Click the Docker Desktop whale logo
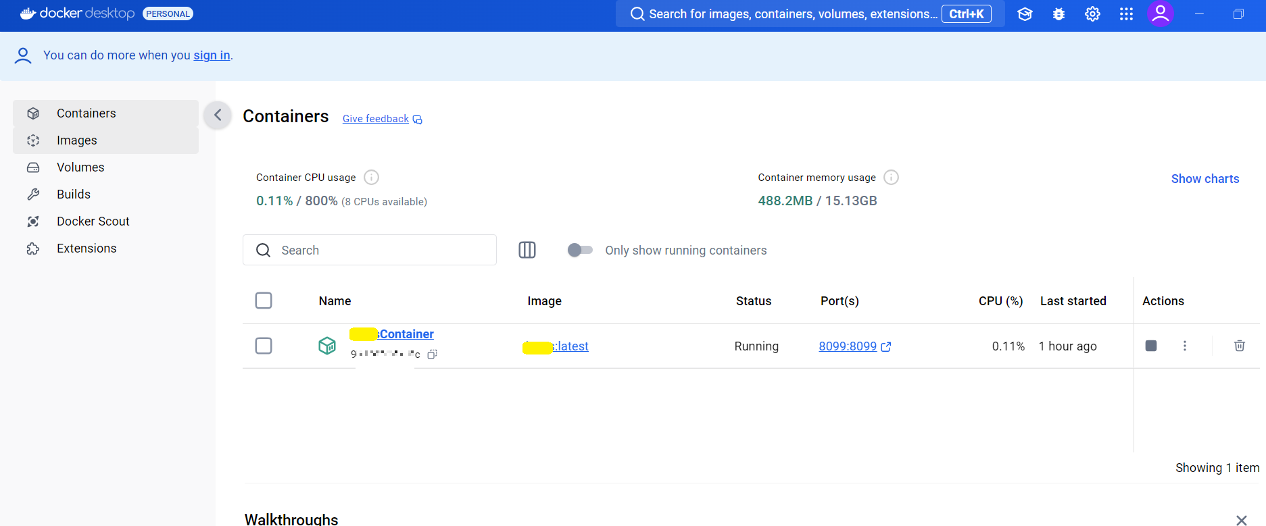Image resolution: width=1266 pixels, height=526 pixels. (28, 14)
